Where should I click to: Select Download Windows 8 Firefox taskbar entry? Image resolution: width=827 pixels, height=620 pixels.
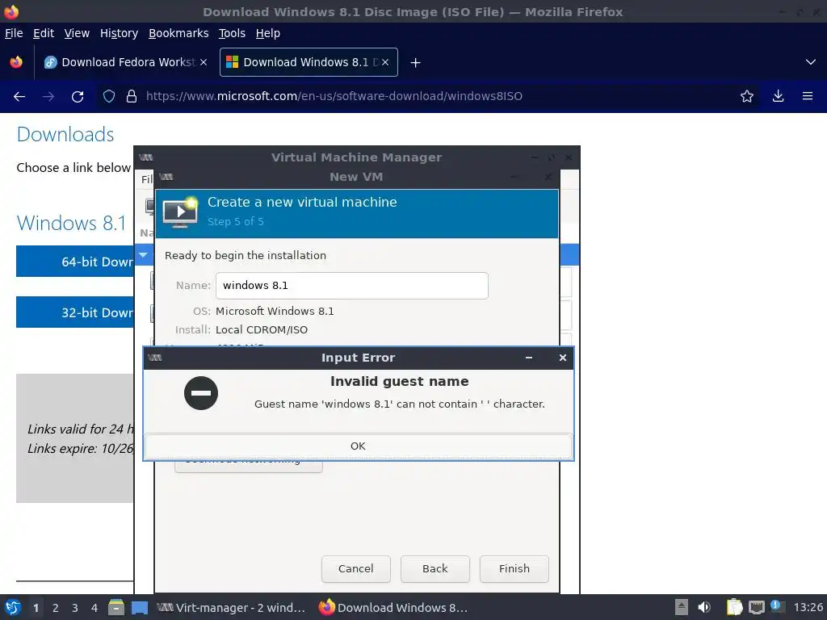393,608
